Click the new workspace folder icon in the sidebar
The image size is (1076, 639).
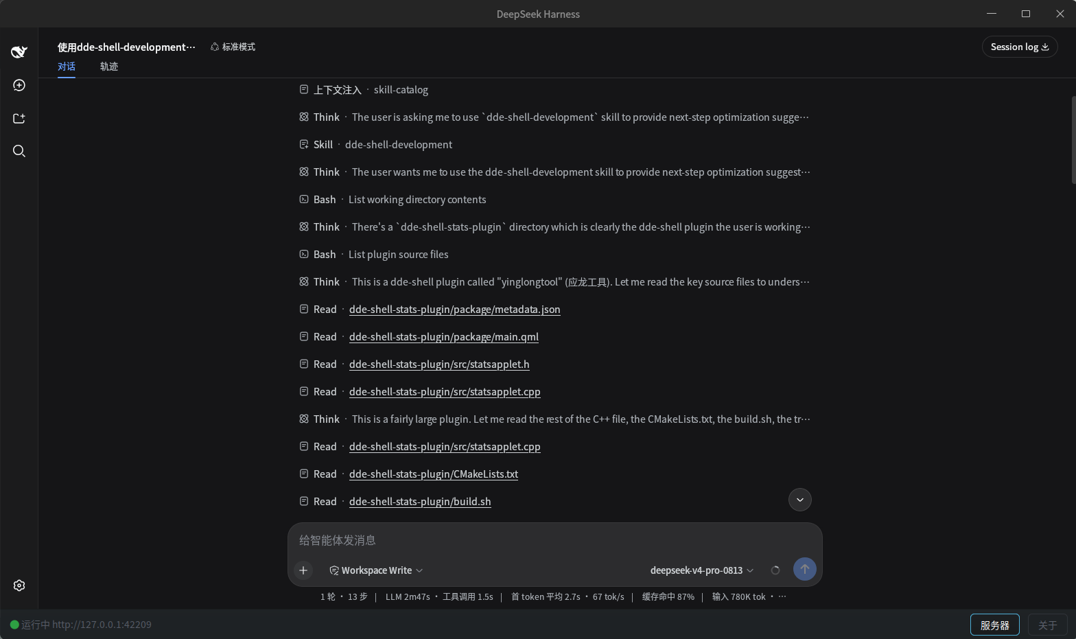(19, 118)
